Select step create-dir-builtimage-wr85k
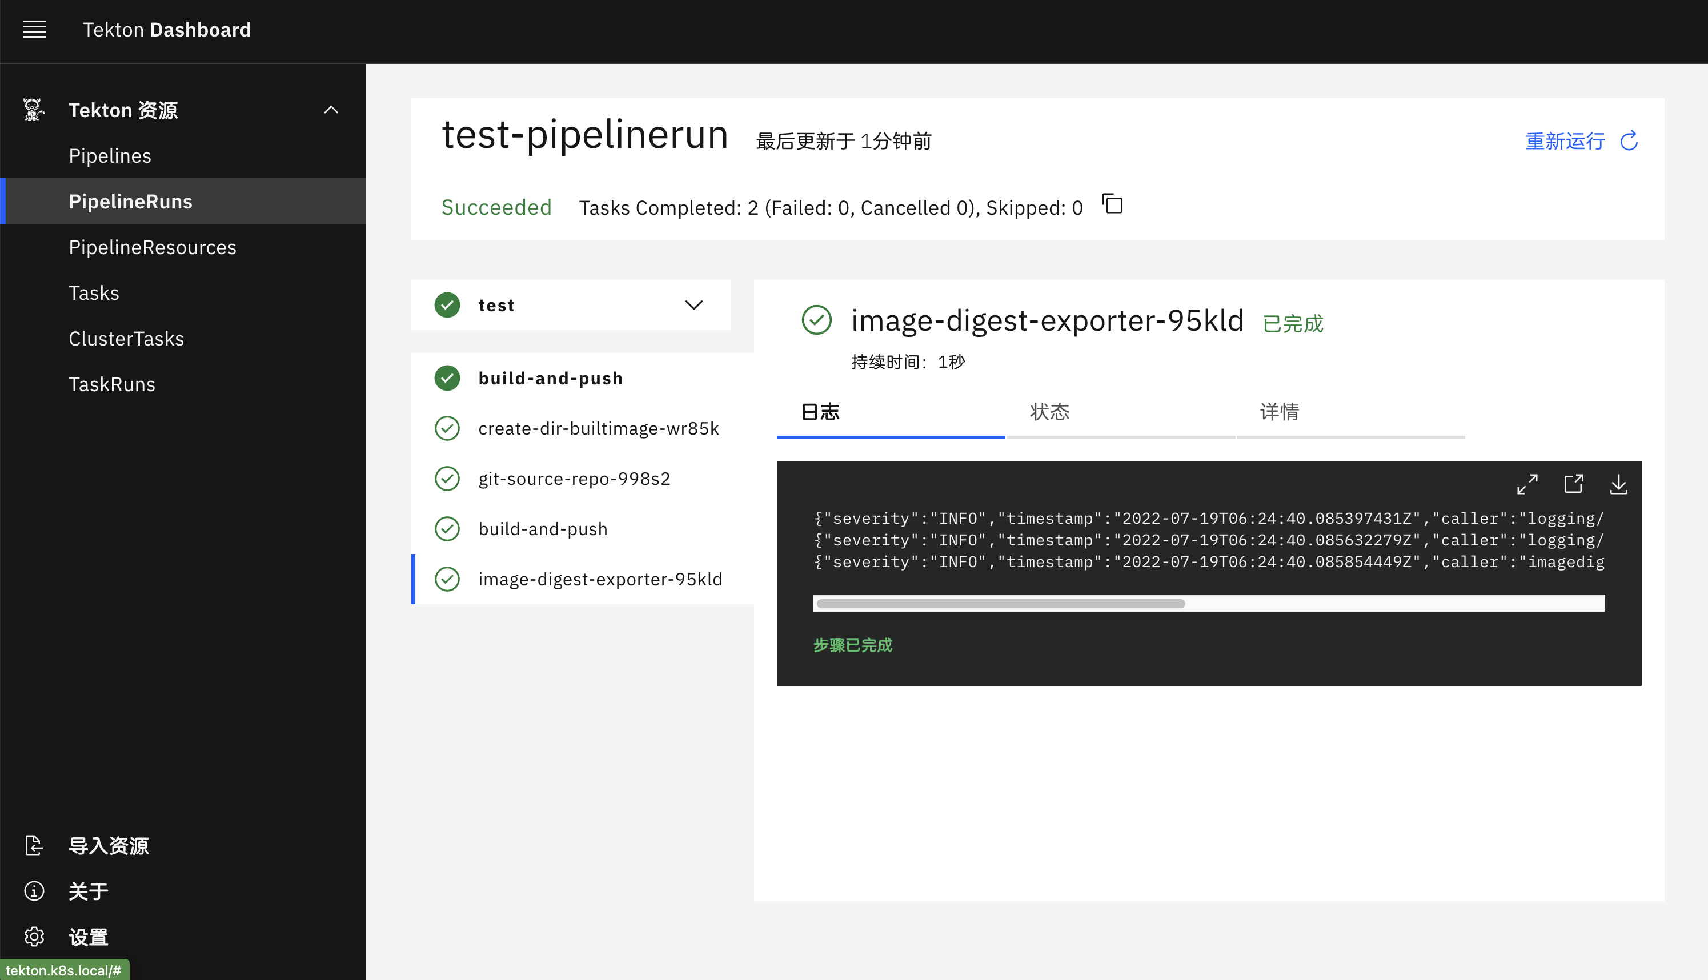Screen dimensions: 1708x980 pyautogui.click(x=599, y=428)
